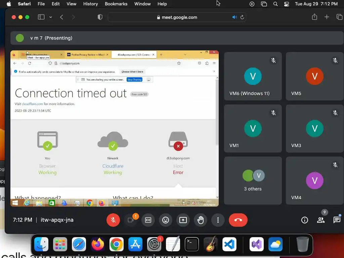
Task: Click the Now Playing menu bar icon
Action: click(x=252, y=4)
